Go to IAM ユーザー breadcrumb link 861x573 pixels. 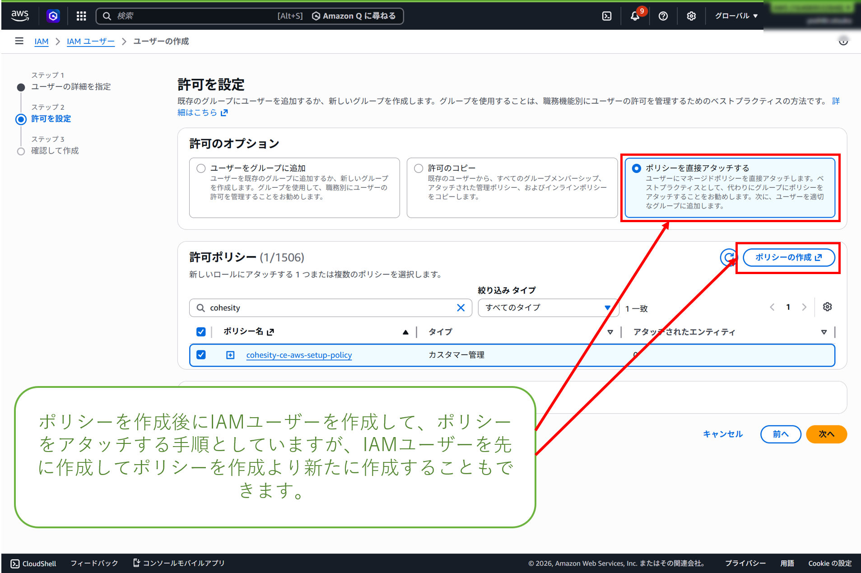91,42
